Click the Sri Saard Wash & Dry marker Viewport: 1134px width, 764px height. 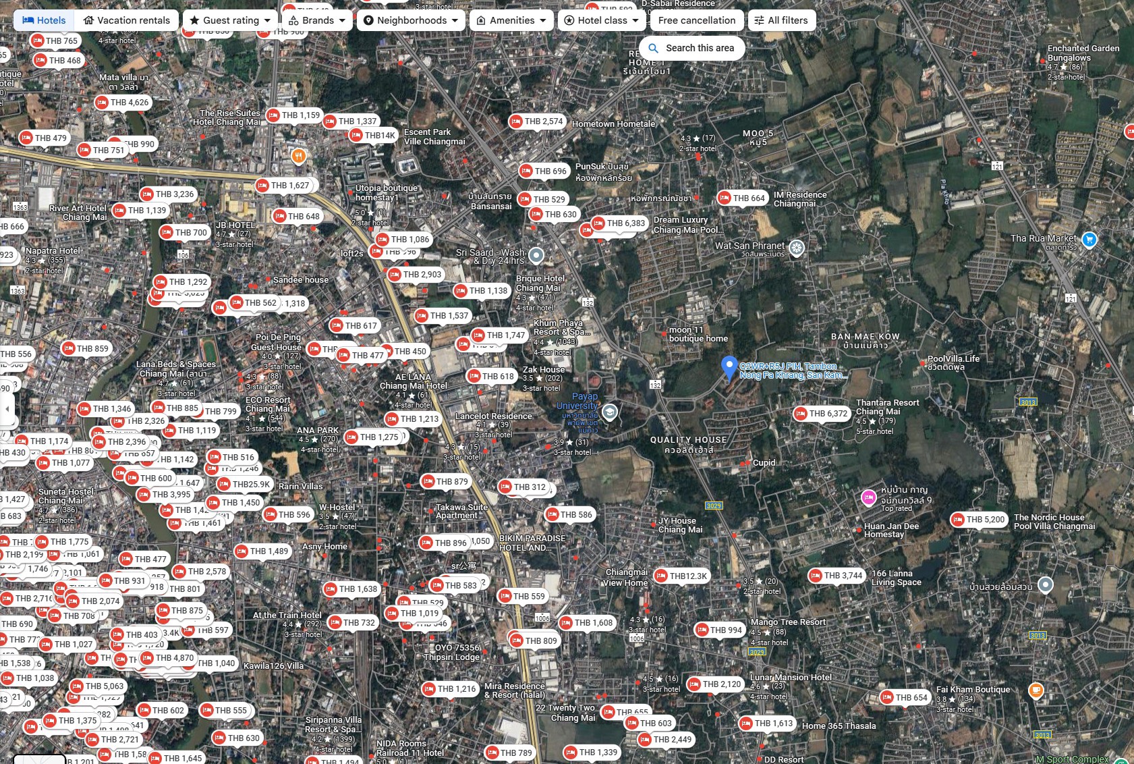click(536, 256)
